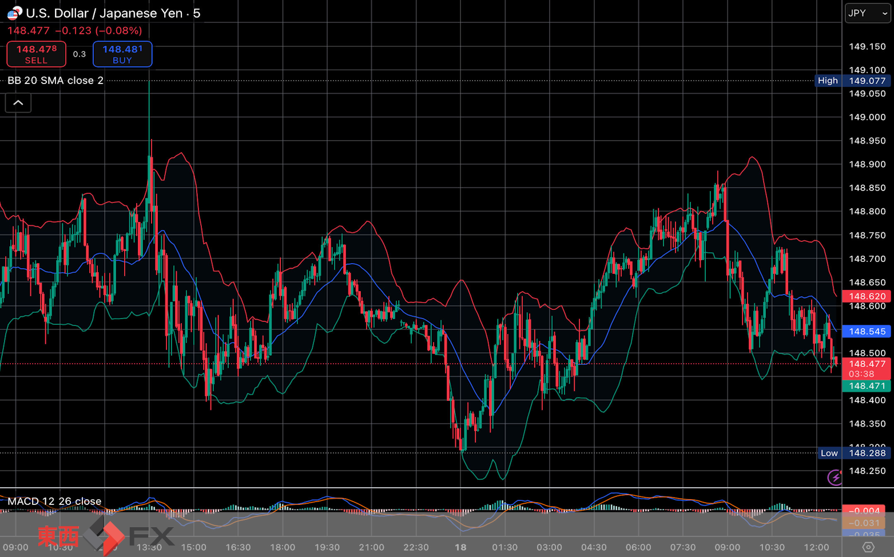
Task: Collapse the indicator legend with chevron button
Action: click(x=18, y=103)
